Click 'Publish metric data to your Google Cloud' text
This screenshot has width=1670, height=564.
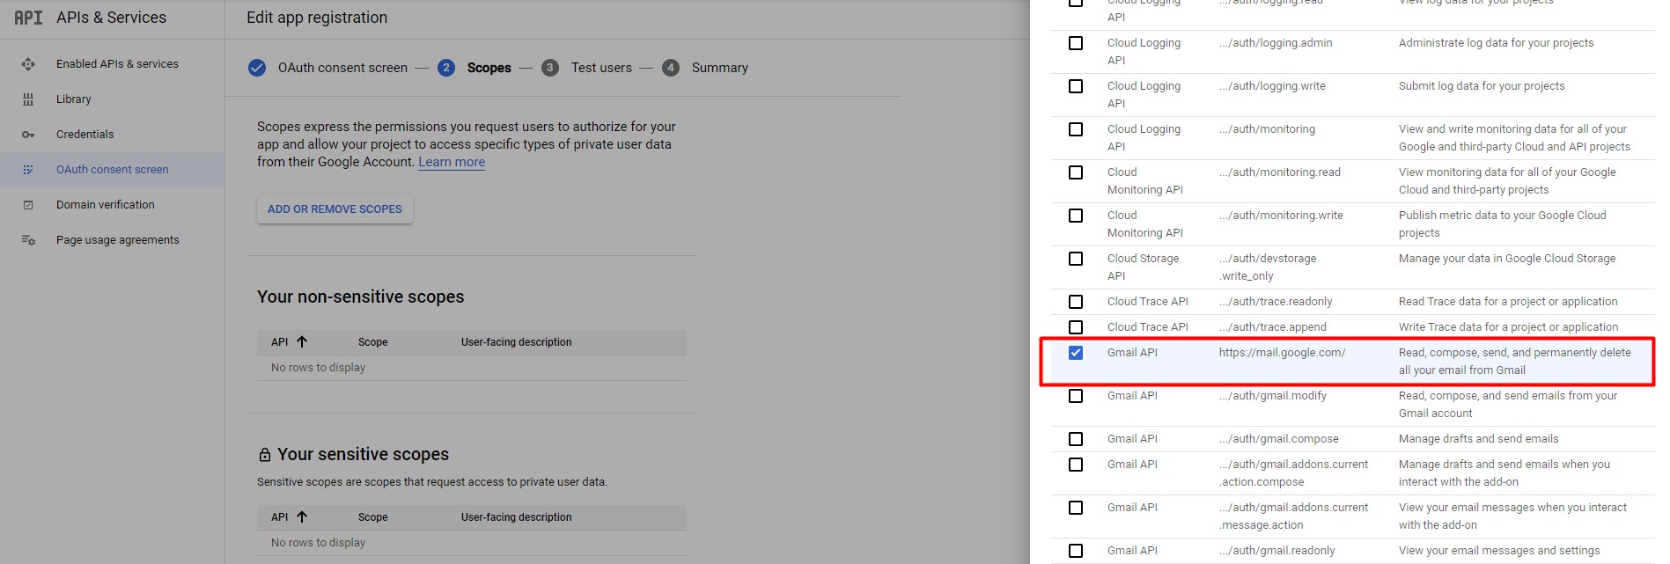pyautogui.click(x=1503, y=224)
